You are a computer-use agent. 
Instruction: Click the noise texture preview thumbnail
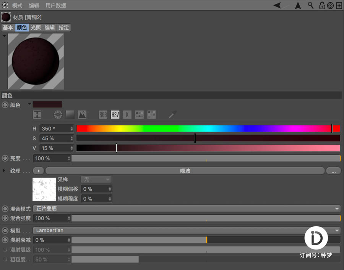[x=44, y=189]
